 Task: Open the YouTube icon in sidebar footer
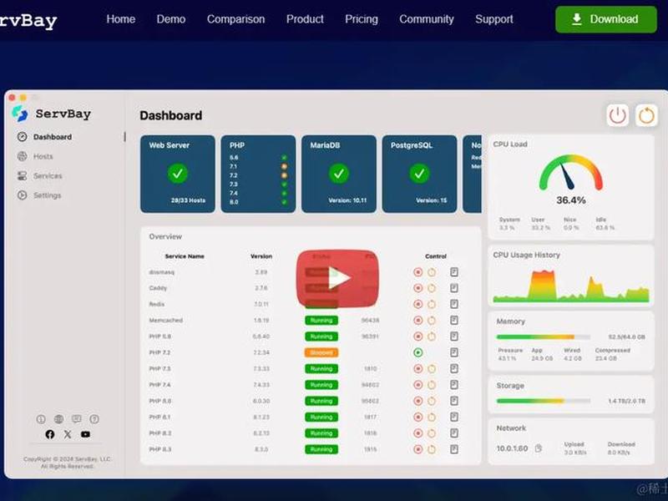pos(86,434)
